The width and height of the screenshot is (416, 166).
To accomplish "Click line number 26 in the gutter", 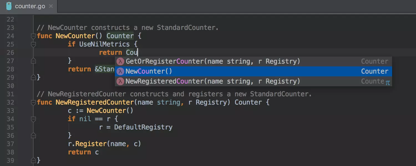I will [10, 53].
